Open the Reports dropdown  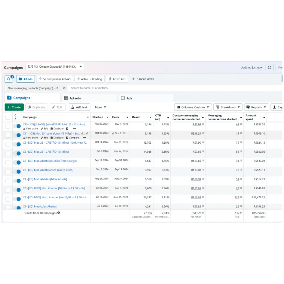point(256,107)
